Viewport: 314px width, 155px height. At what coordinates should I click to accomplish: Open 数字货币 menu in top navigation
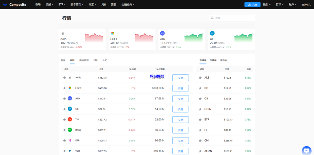[77, 4]
